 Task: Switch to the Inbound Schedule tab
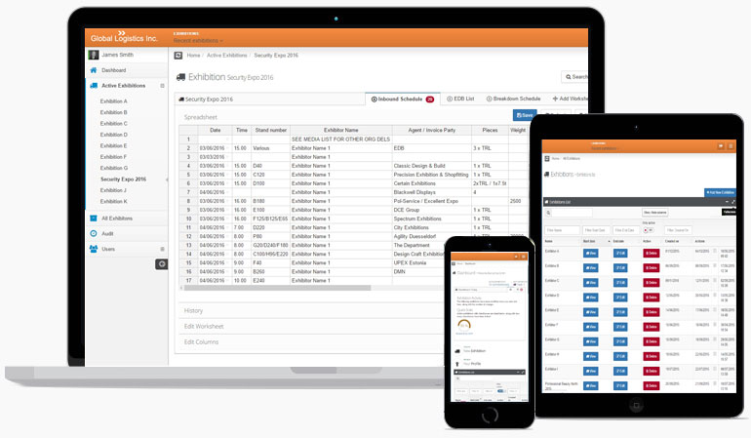[402, 100]
